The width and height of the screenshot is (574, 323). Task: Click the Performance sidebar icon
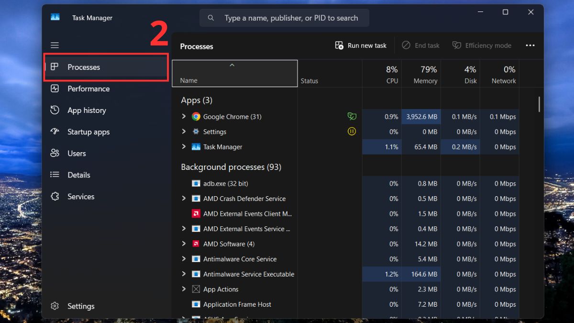(x=55, y=89)
